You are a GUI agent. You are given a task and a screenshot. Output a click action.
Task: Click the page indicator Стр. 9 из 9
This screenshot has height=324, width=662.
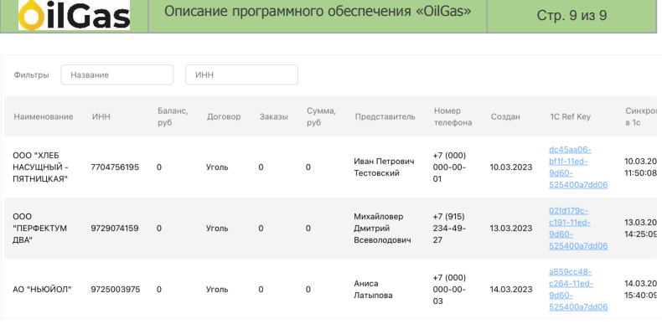(x=571, y=16)
